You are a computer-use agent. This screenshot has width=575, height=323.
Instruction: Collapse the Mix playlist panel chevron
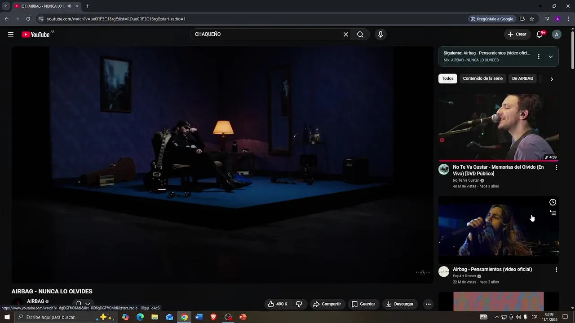[551, 57]
